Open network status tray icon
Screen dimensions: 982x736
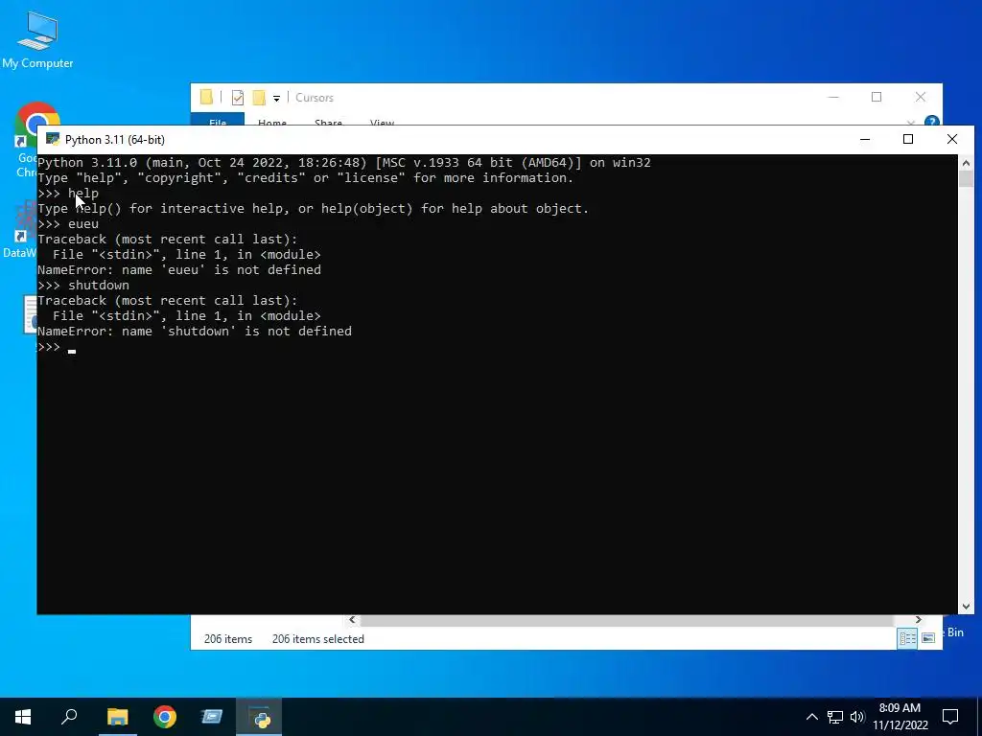click(835, 717)
